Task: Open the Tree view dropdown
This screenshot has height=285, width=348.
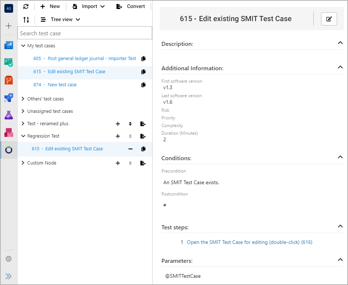Action: [x=60, y=20]
